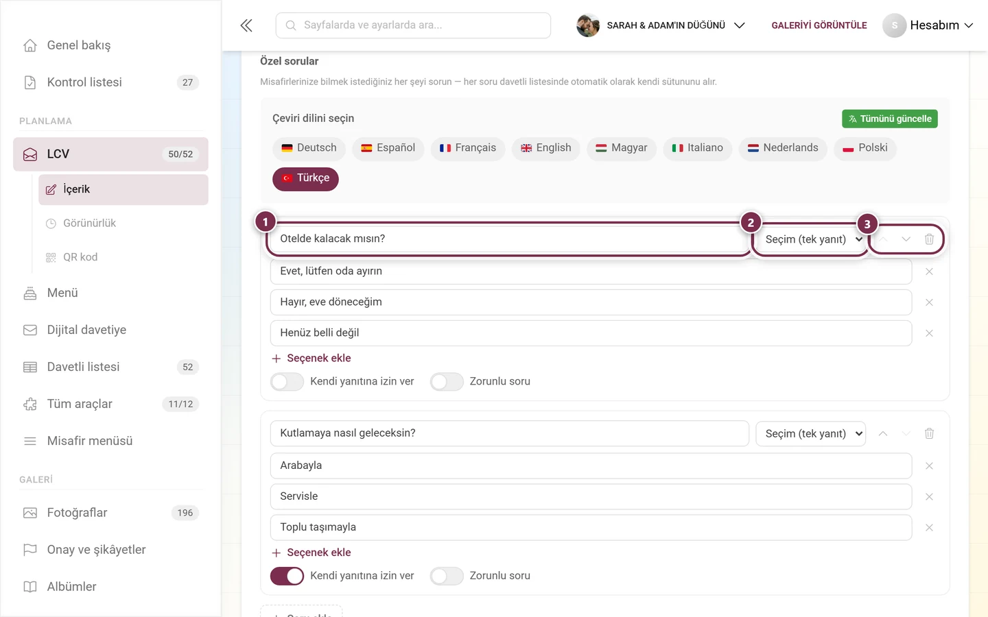Go to the Menü section
Viewport: 988px width, 617px height.
point(110,293)
